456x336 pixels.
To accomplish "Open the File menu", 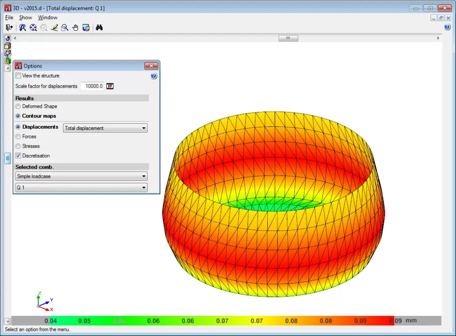I will click(9, 17).
